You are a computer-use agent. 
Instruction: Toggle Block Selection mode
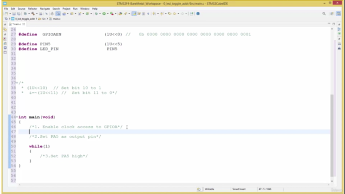(x=143, y=13)
